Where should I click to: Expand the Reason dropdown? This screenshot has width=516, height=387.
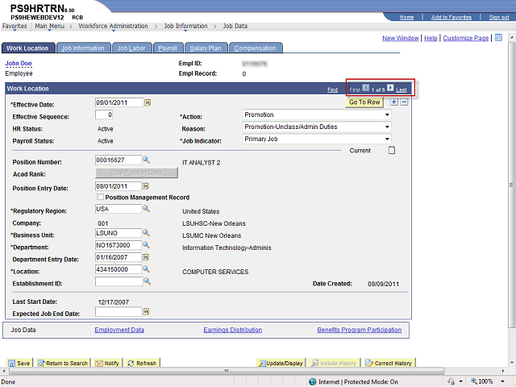(387, 127)
